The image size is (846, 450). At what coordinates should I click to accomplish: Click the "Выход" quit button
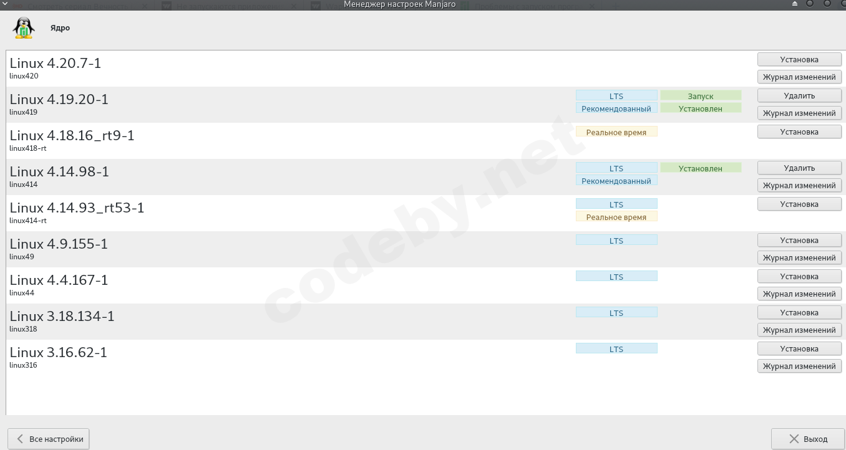point(808,439)
